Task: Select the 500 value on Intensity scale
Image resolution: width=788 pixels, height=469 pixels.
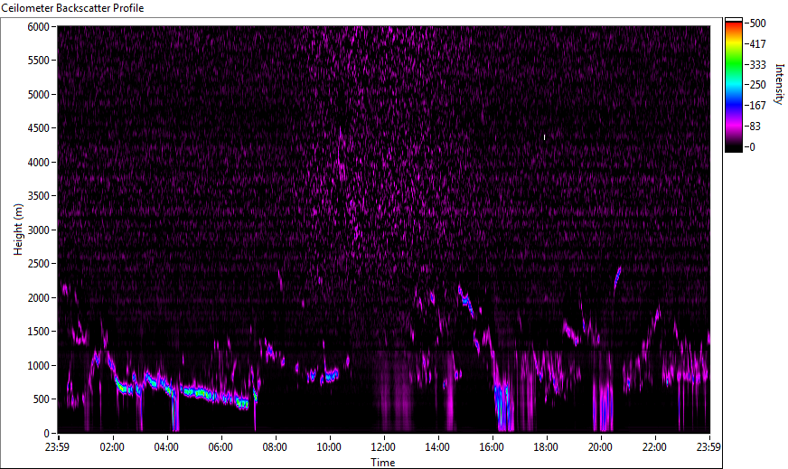Action: point(757,23)
